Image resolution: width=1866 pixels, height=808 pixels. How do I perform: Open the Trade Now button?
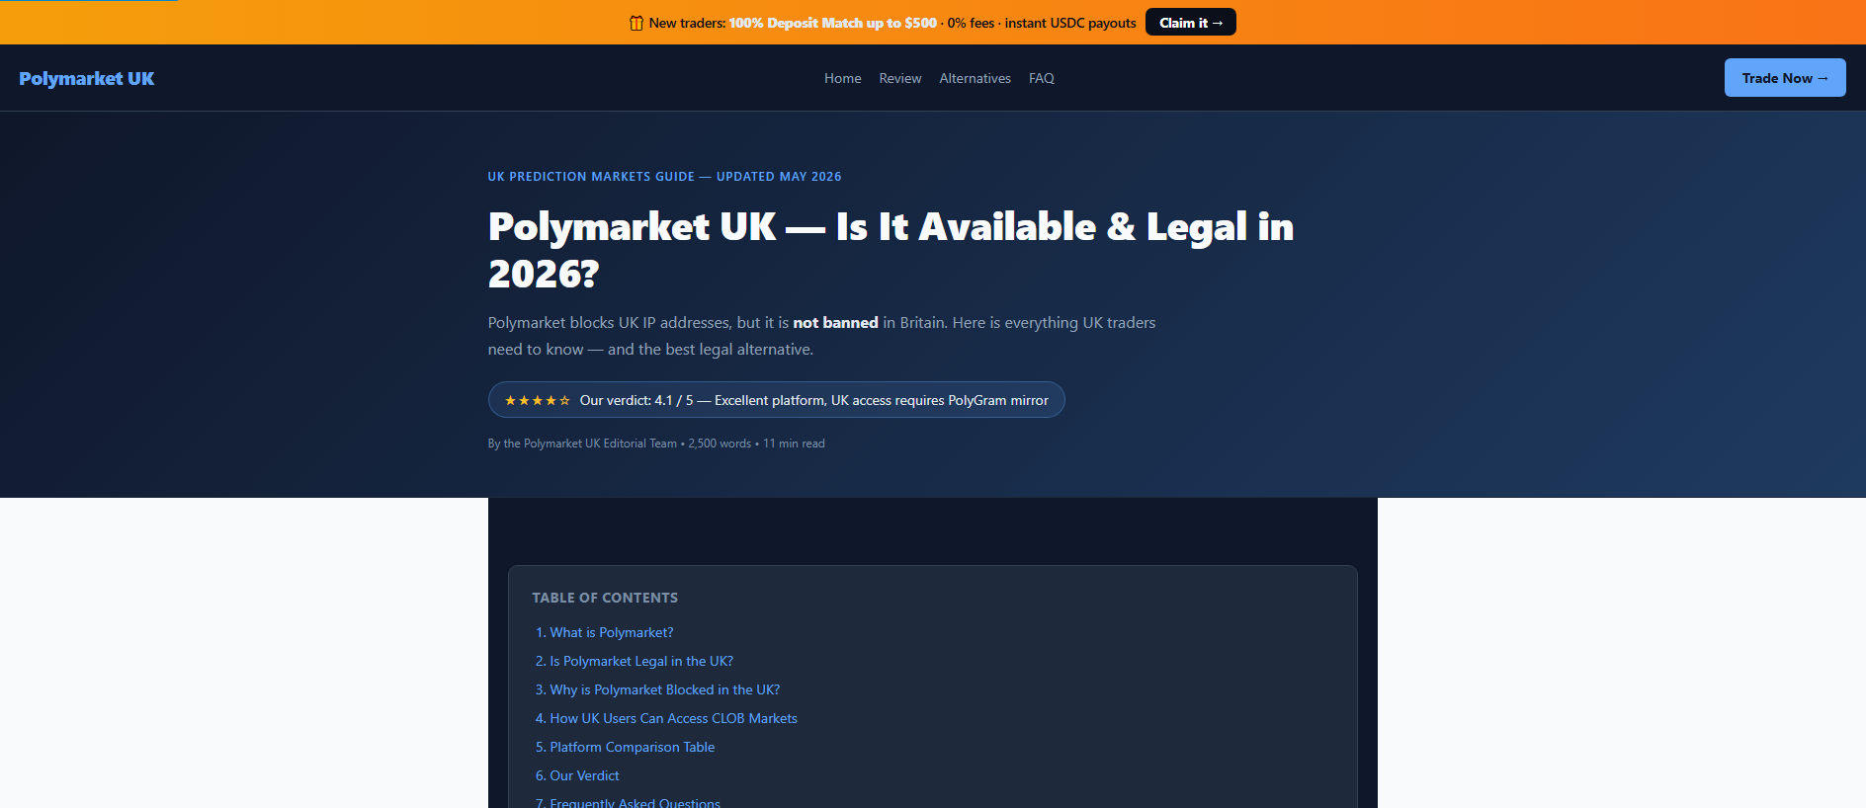[1784, 78]
